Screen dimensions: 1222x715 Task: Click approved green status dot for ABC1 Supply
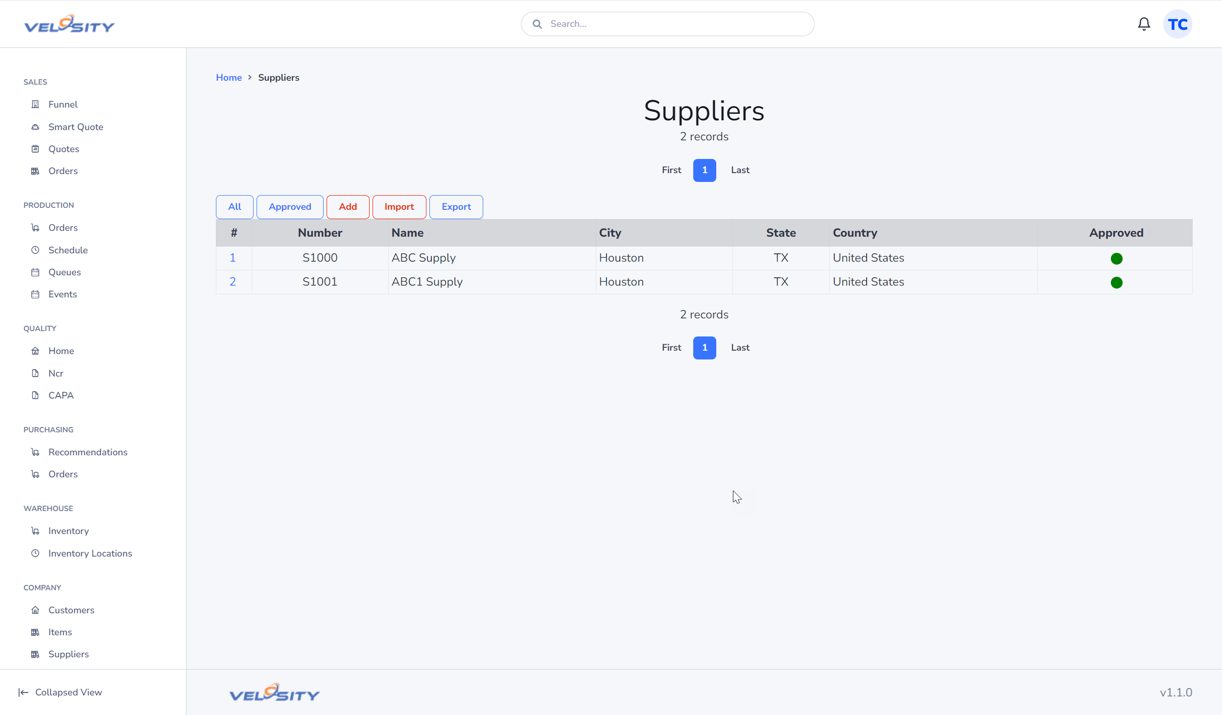(x=1116, y=282)
